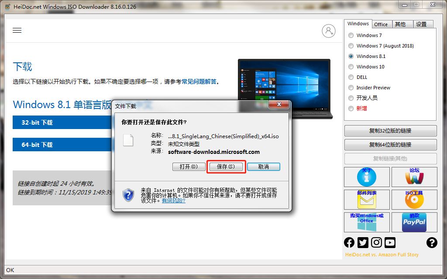Open the hamburger menu icon
447x279 pixels.
tap(17, 31)
